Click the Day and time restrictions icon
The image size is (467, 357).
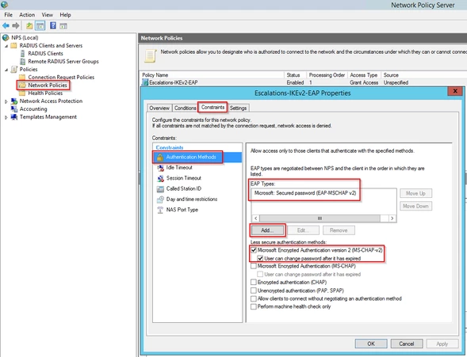[x=160, y=199]
